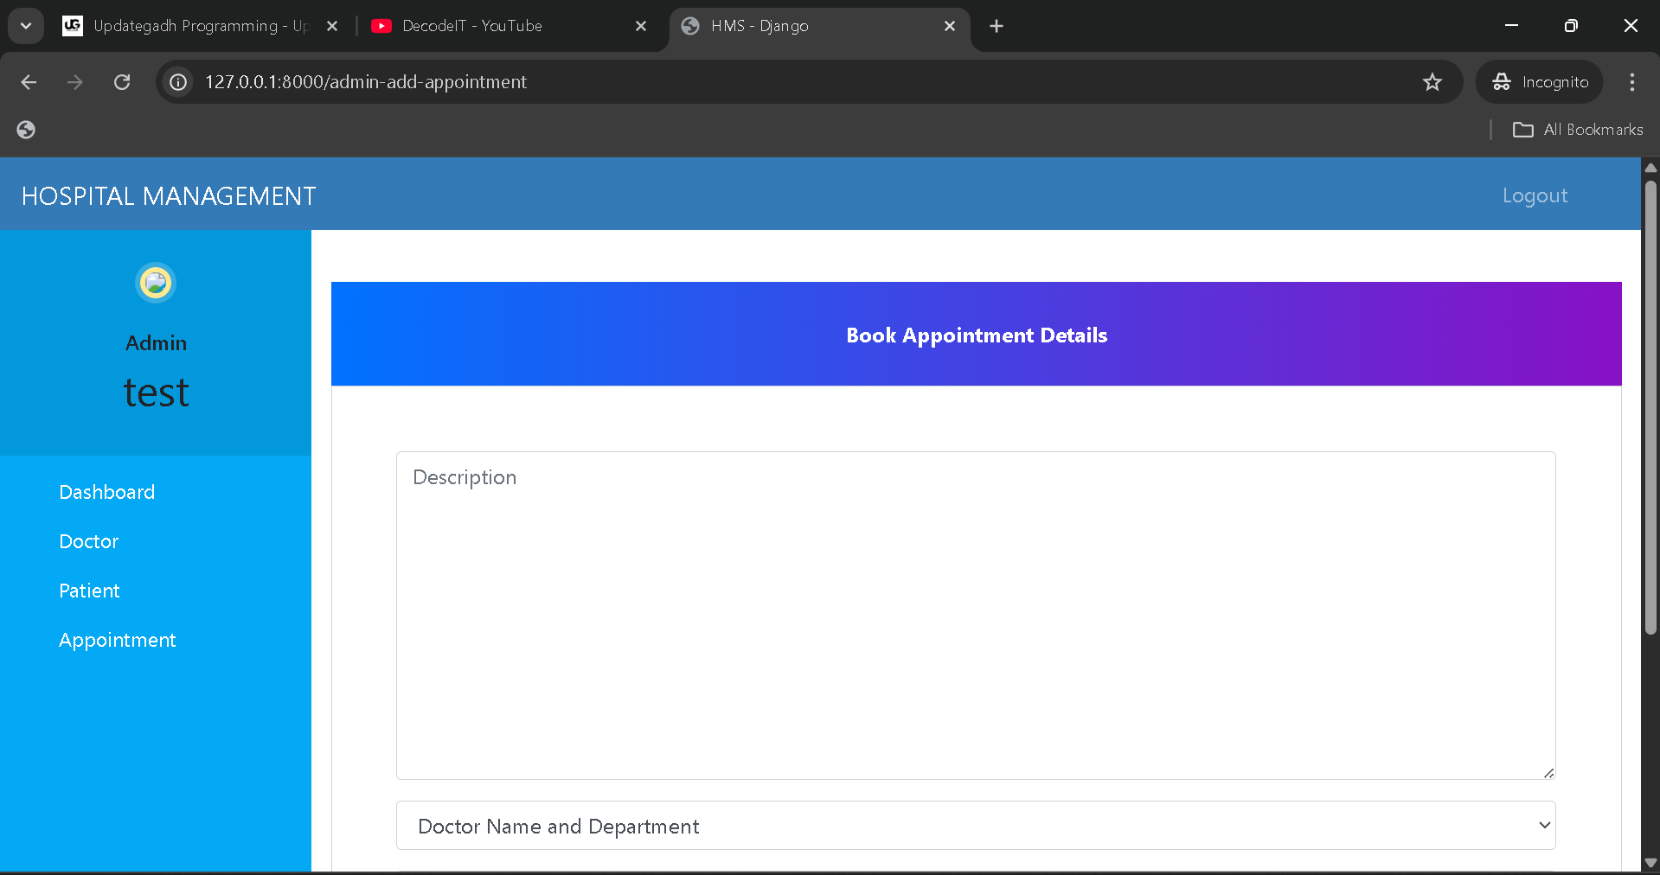Reload the current page

point(122,82)
